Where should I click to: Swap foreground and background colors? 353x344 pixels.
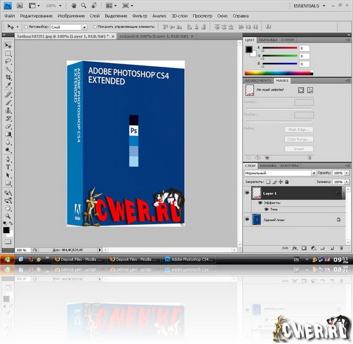[x=11, y=223]
